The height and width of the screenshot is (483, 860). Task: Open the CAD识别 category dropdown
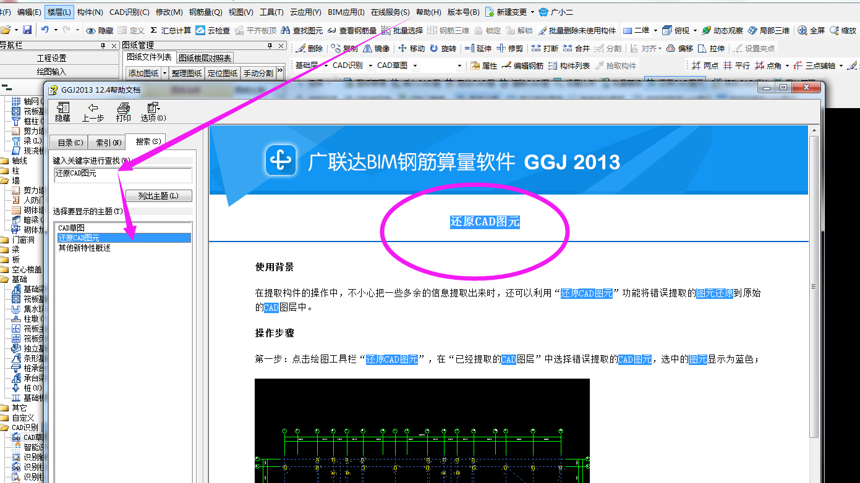tap(370, 65)
